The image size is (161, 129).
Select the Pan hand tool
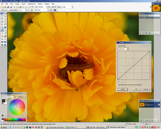point(5,24)
